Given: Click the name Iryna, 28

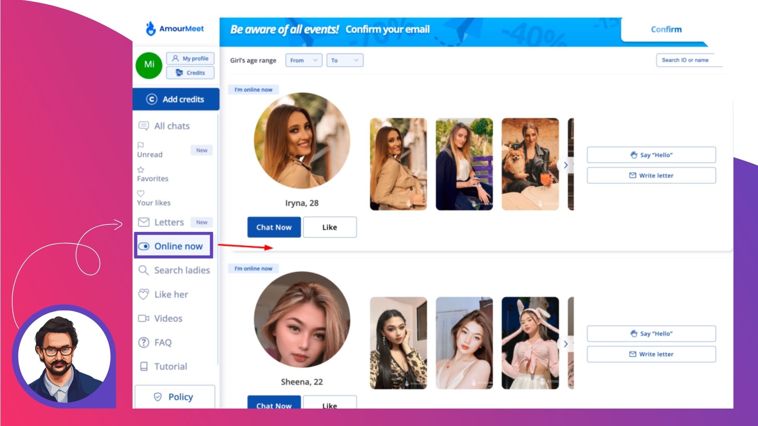Looking at the screenshot, I should (x=302, y=203).
